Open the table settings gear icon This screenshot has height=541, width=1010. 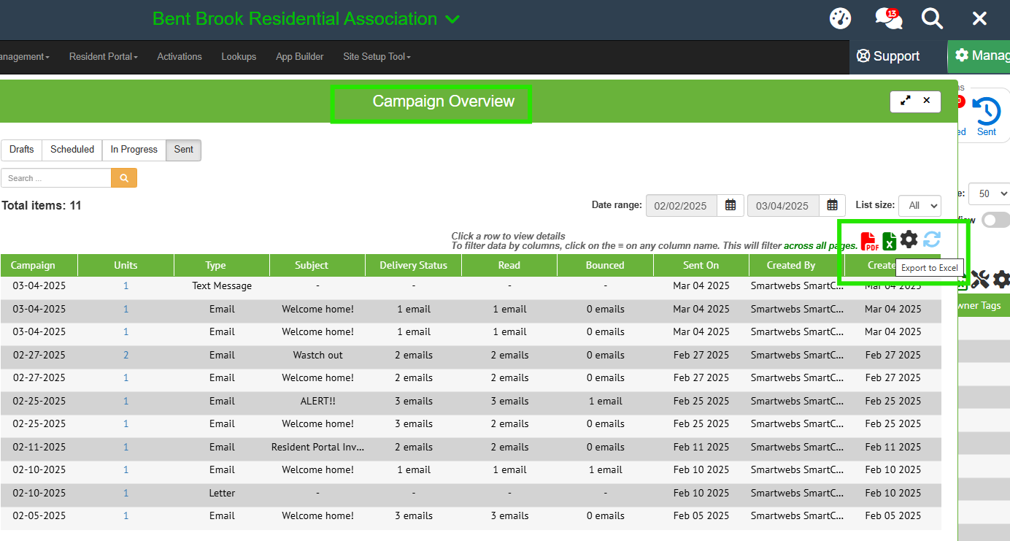click(909, 239)
